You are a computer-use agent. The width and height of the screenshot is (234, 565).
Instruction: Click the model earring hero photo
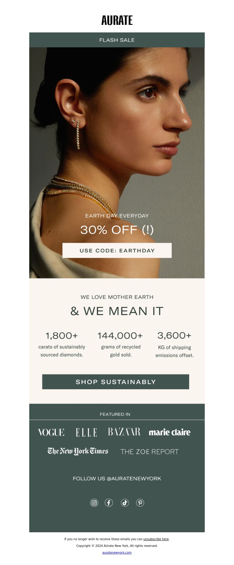click(117, 163)
